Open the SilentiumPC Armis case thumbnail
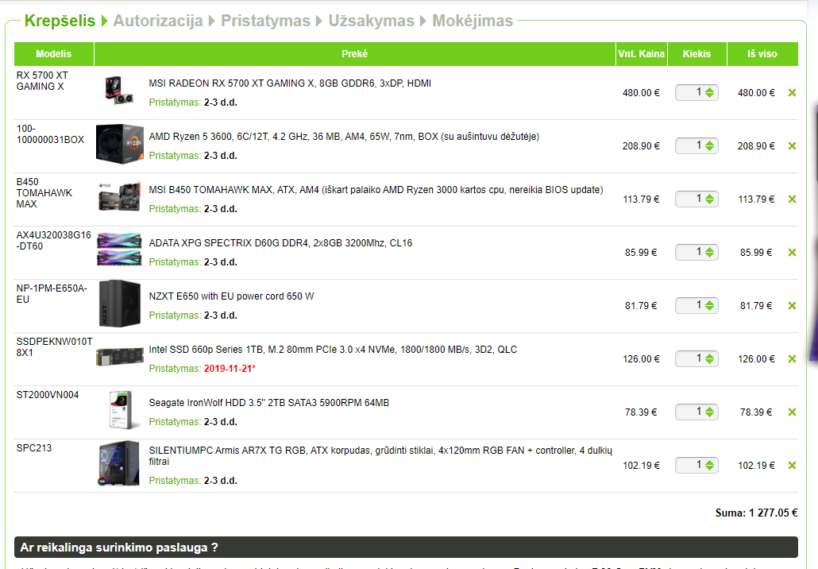818x569 pixels. 119,463
